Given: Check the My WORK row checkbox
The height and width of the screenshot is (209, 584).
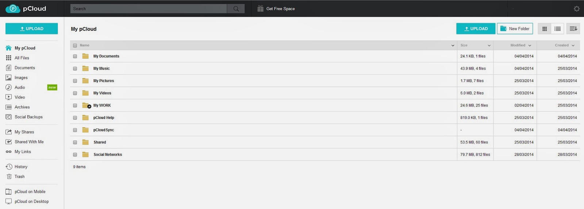Looking at the screenshot, I should coord(75,105).
